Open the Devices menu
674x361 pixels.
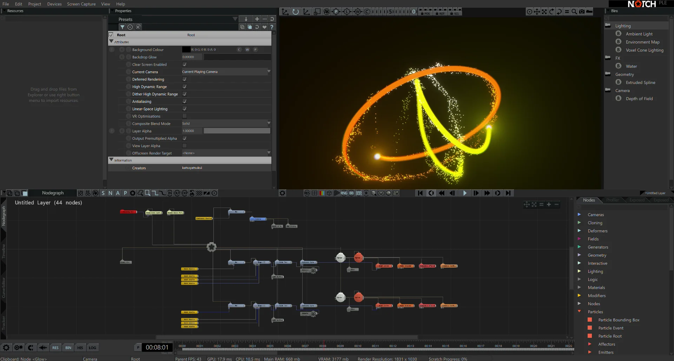click(x=54, y=4)
